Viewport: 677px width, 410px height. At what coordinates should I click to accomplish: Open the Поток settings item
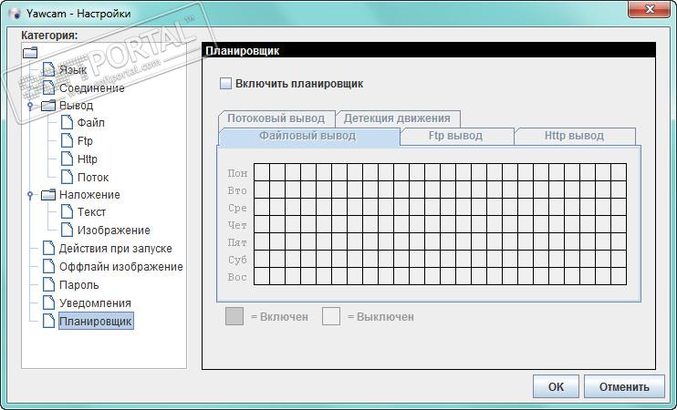tap(93, 177)
